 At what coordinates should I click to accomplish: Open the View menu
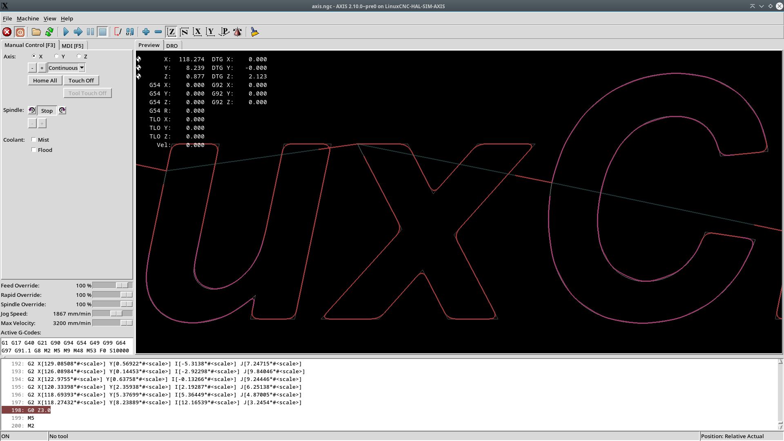point(50,18)
